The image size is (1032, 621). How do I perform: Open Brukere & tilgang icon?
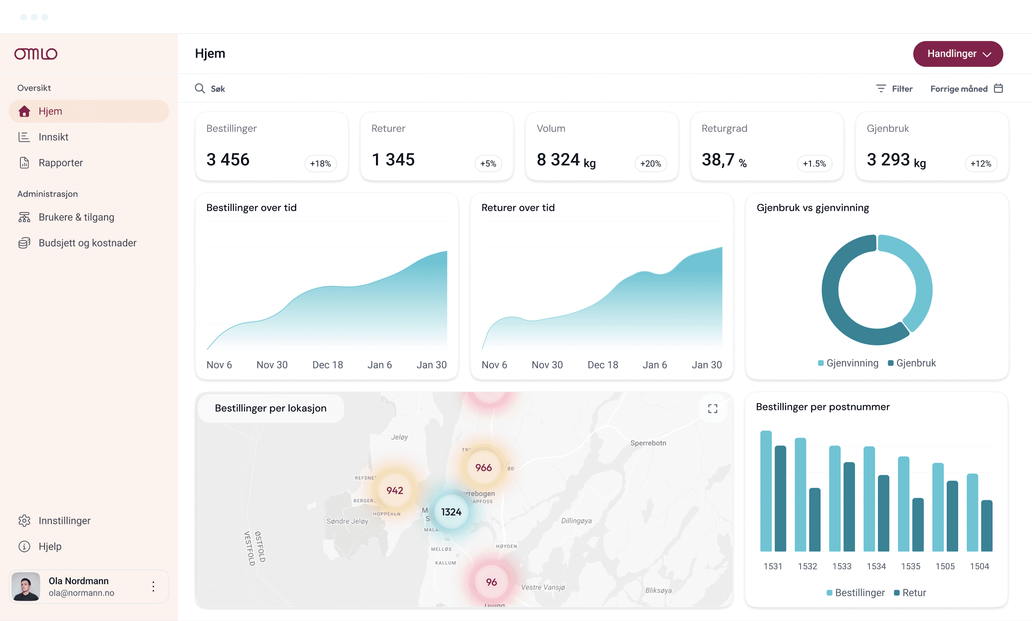(x=24, y=217)
